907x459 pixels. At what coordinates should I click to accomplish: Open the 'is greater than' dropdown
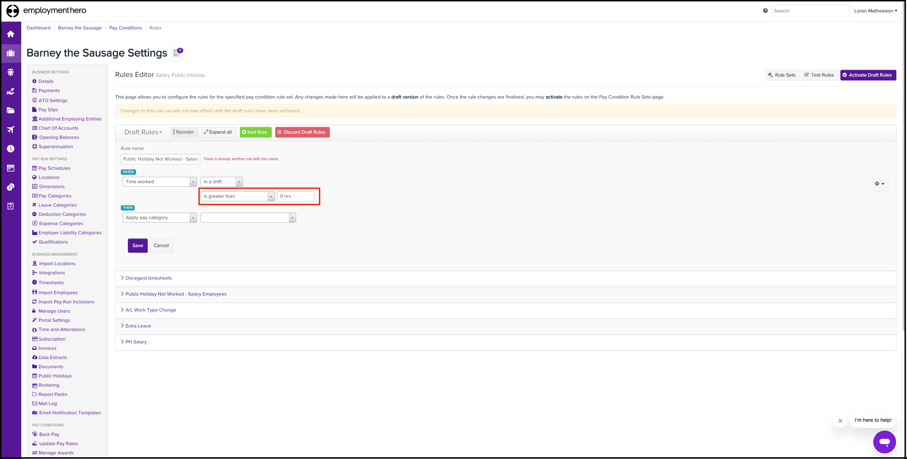tap(237, 196)
